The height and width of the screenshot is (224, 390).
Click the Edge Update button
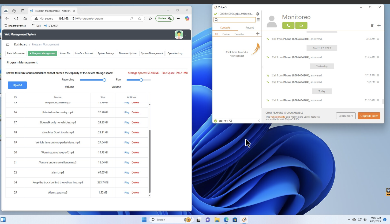click(x=164, y=18)
